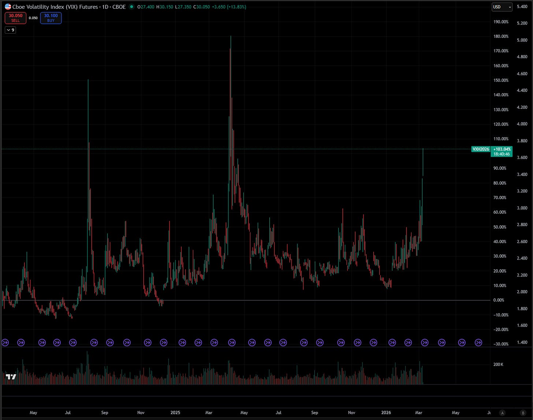Viewport: 533px width, 420px height.
Task: Click the leftmost purple contract rollover marker
Action: point(5,343)
